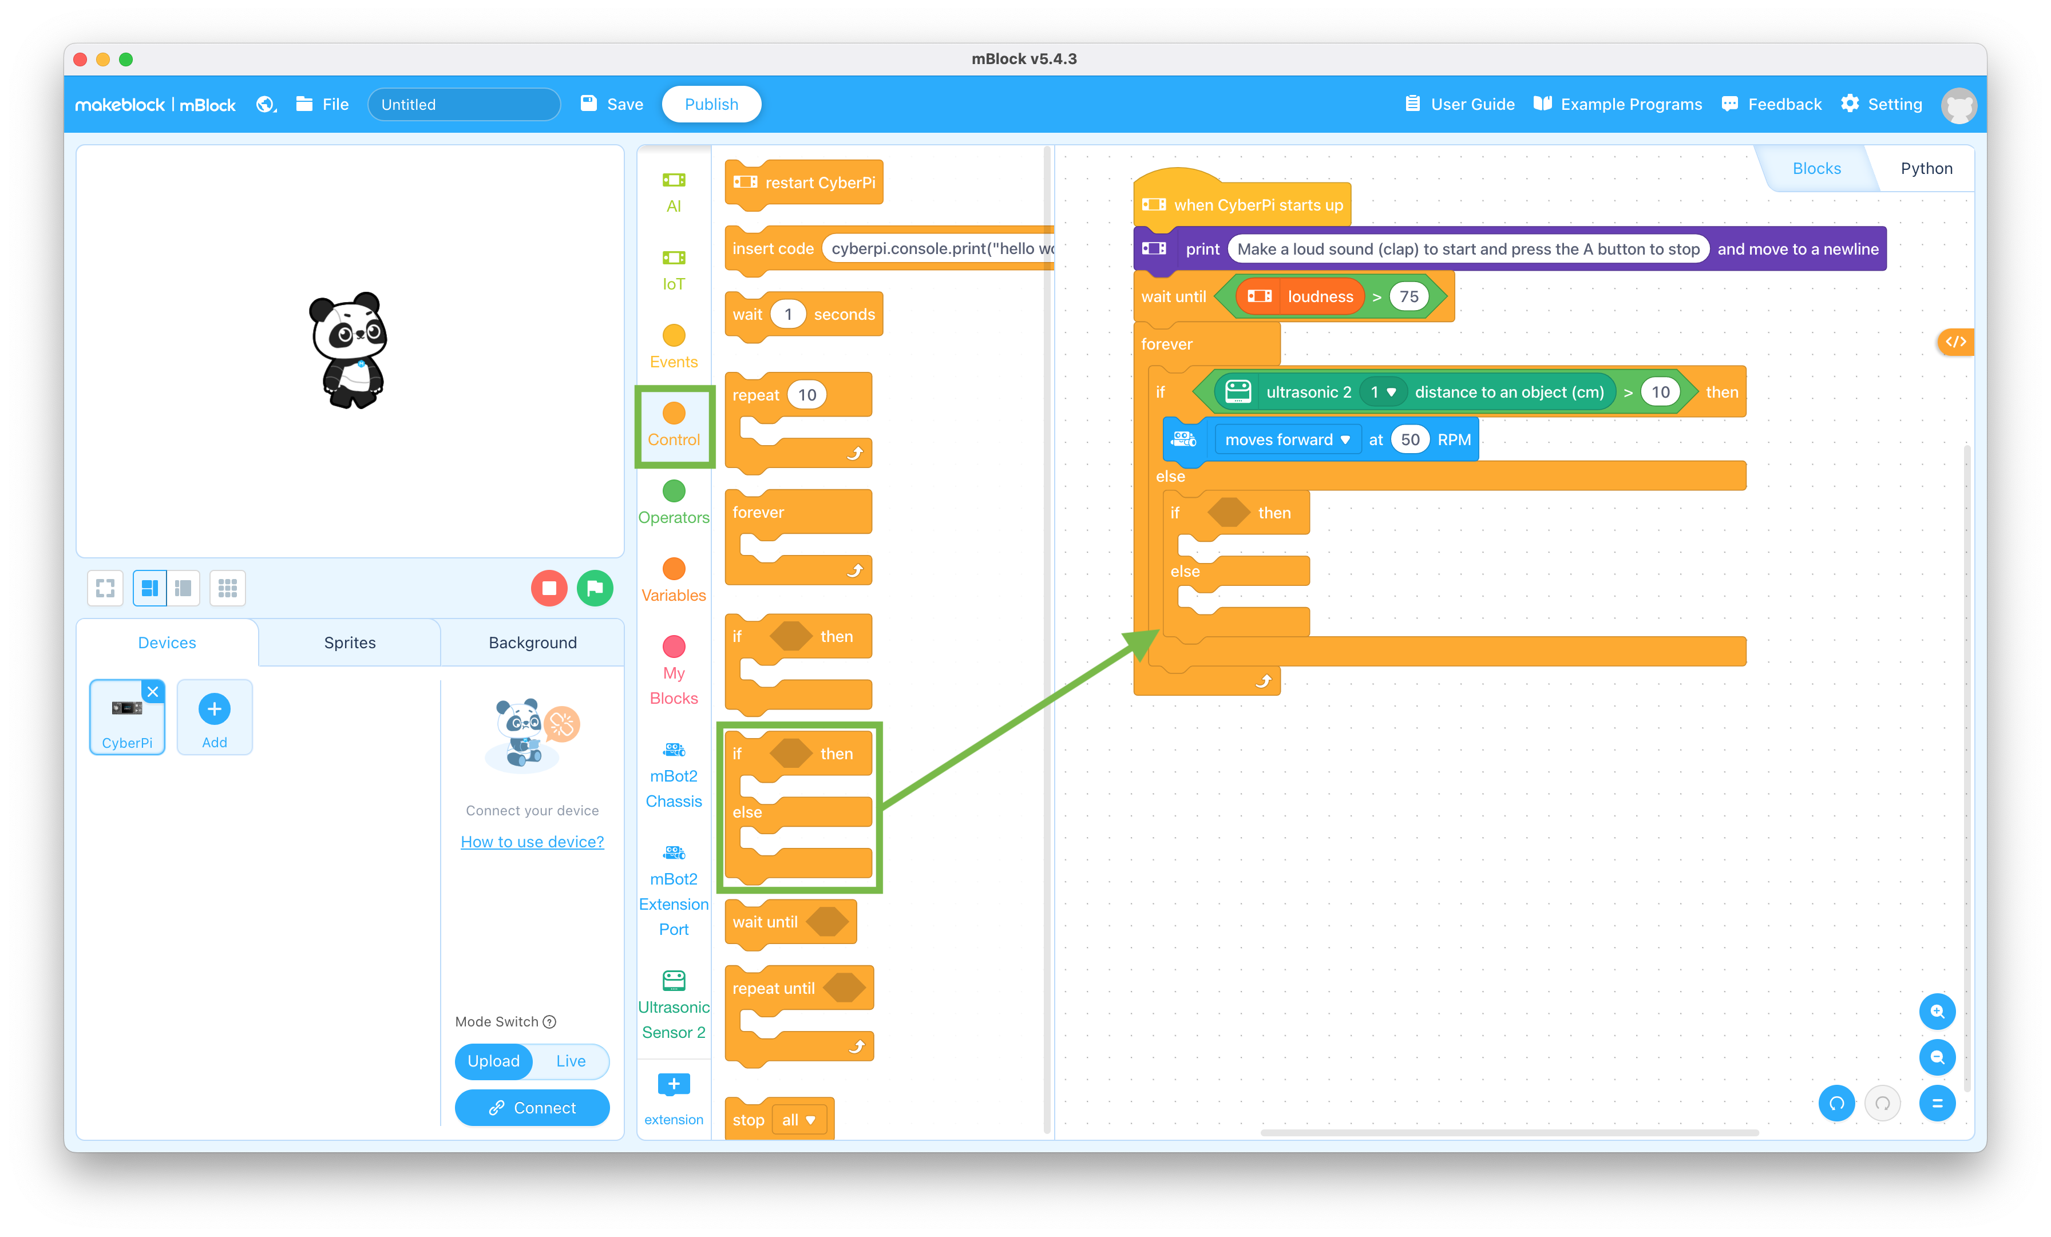This screenshot has height=1237, width=2051.
Task: Open the moves forward dropdown
Action: click(x=1287, y=439)
